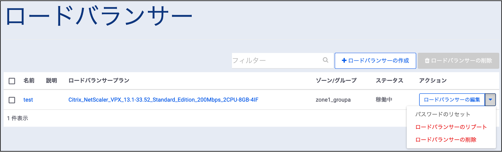502x152 pixels.
Task: Click the 説明 column header
Action: pos(51,81)
